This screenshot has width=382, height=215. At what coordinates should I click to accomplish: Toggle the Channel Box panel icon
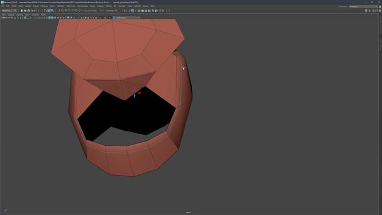380,11
